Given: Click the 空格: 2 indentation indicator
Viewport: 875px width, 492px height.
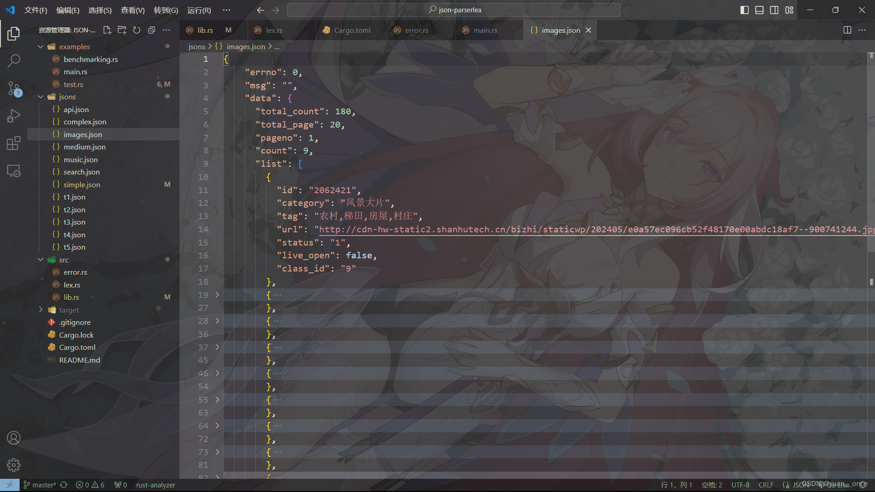Looking at the screenshot, I should pos(712,485).
